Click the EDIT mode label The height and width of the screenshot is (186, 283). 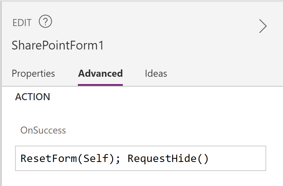[21, 22]
